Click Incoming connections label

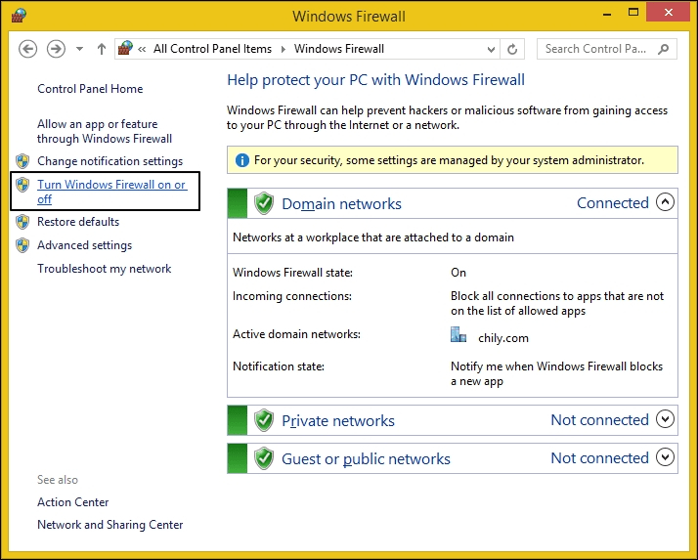coord(292,296)
